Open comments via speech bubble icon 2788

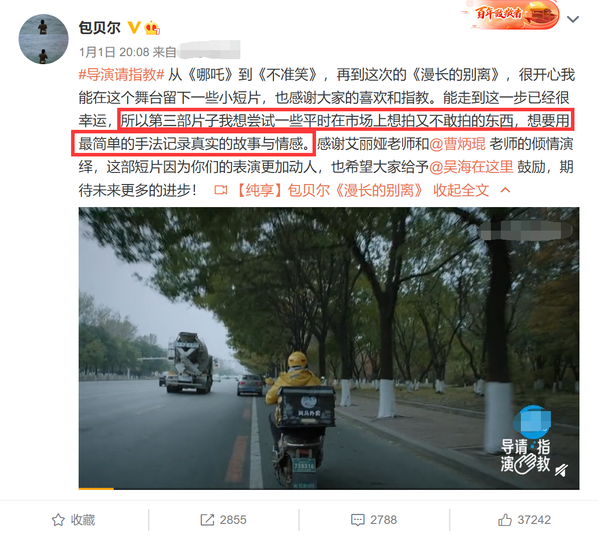click(x=374, y=519)
